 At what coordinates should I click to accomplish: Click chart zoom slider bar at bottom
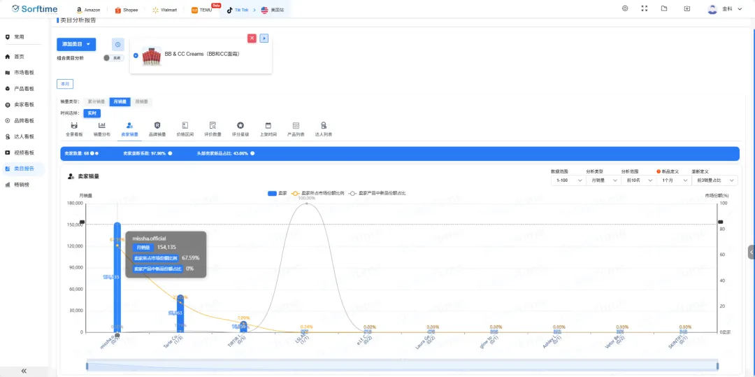[402, 365]
